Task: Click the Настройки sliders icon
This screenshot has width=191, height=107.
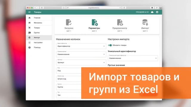Action: [x=30, y=43]
